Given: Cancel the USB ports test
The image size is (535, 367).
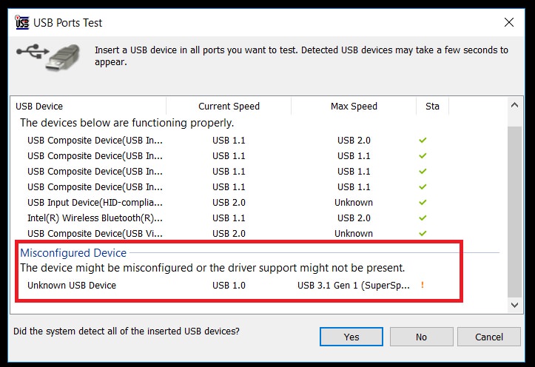Looking at the screenshot, I should pyautogui.click(x=489, y=337).
